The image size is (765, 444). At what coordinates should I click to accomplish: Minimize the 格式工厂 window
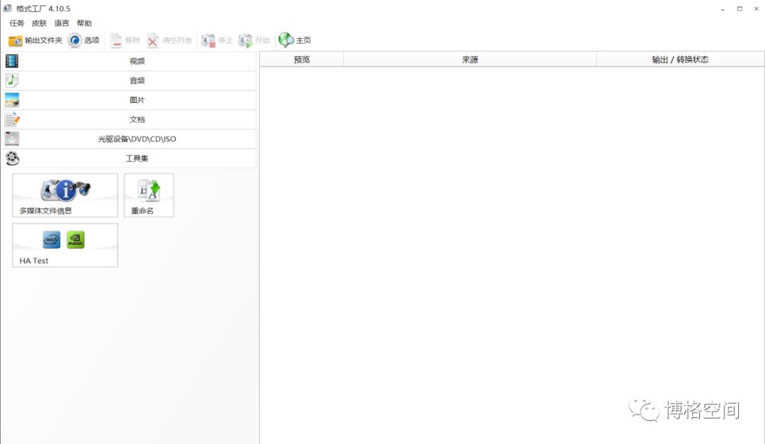pyautogui.click(x=722, y=8)
